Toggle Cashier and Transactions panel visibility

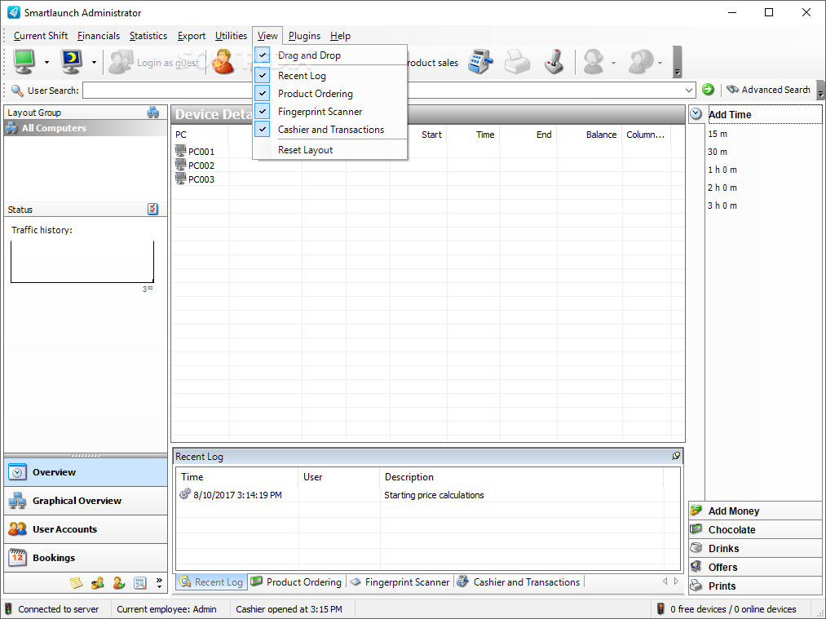[331, 130]
